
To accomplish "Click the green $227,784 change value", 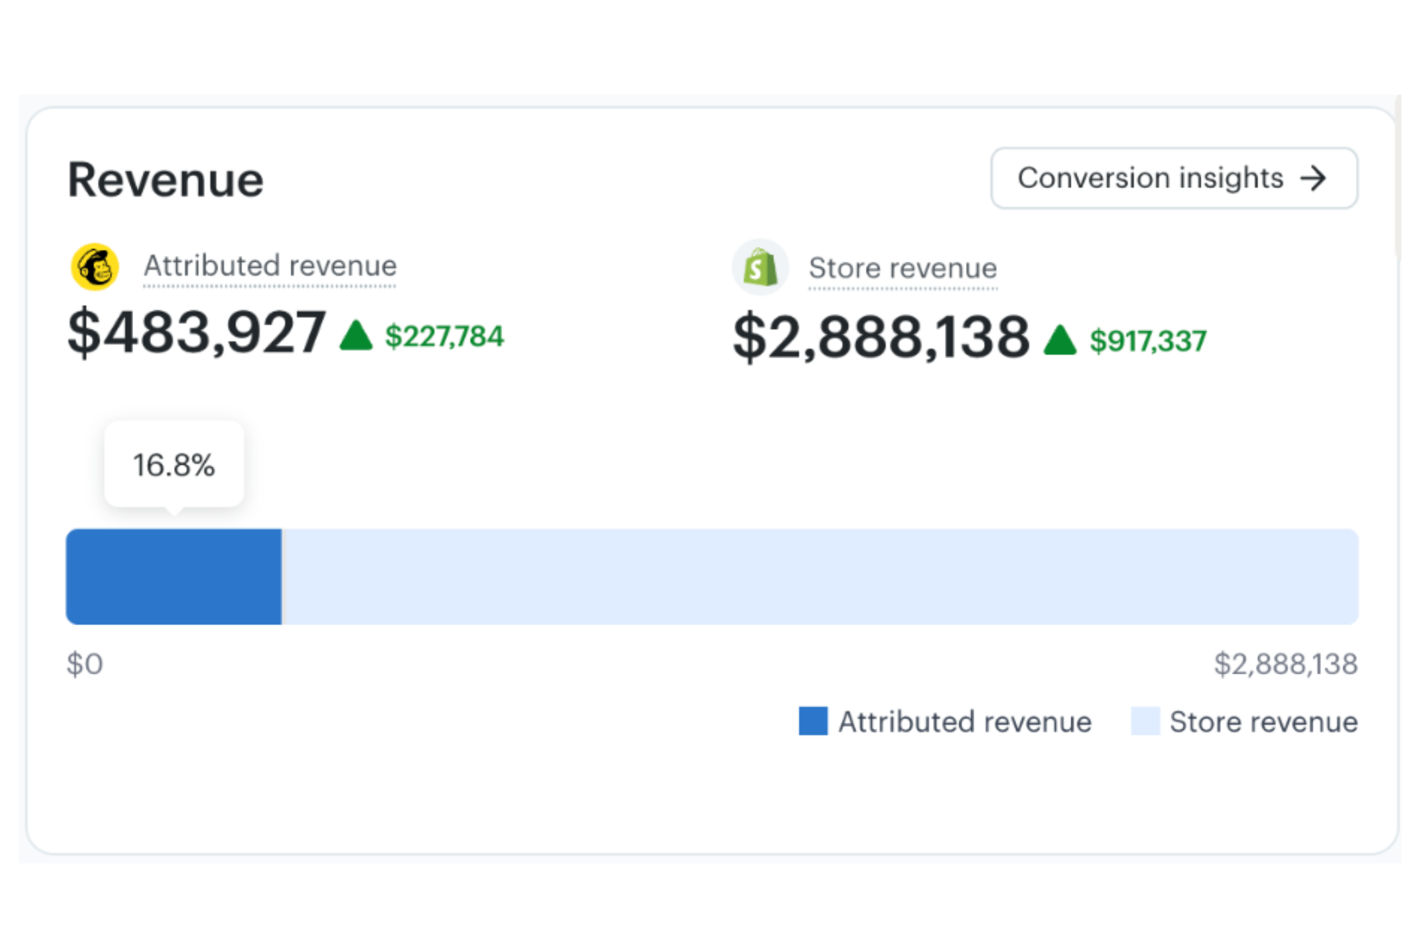I will pos(444,337).
